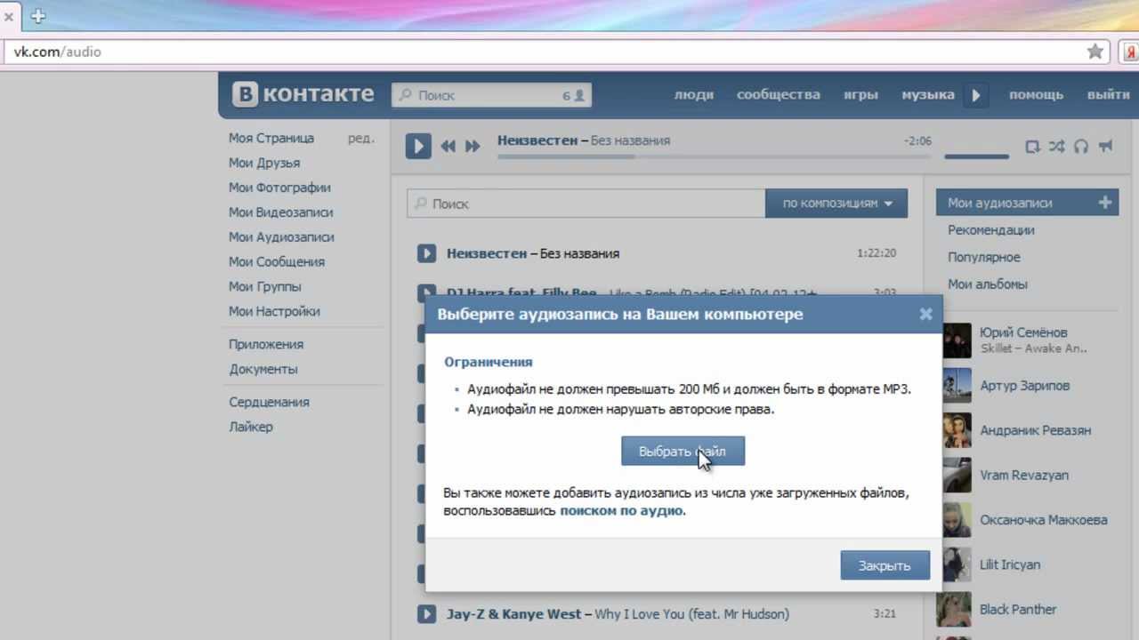
Task: Open friend Оксаночка Маккоева's audio
Action: coord(1044,520)
